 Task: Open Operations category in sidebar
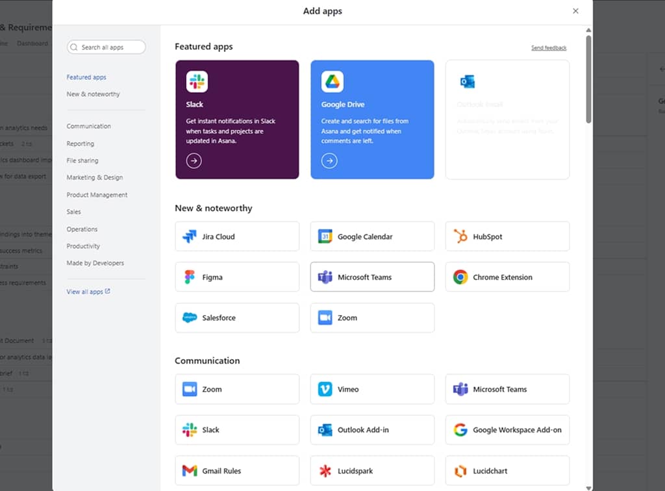[x=82, y=229]
